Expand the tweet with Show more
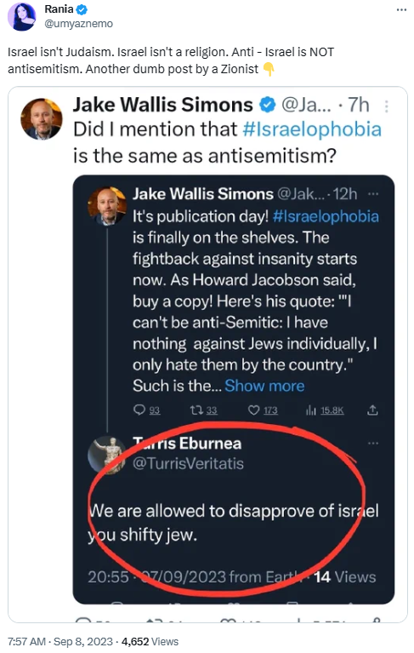This screenshot has height=653, width=414. pos(264,386)
